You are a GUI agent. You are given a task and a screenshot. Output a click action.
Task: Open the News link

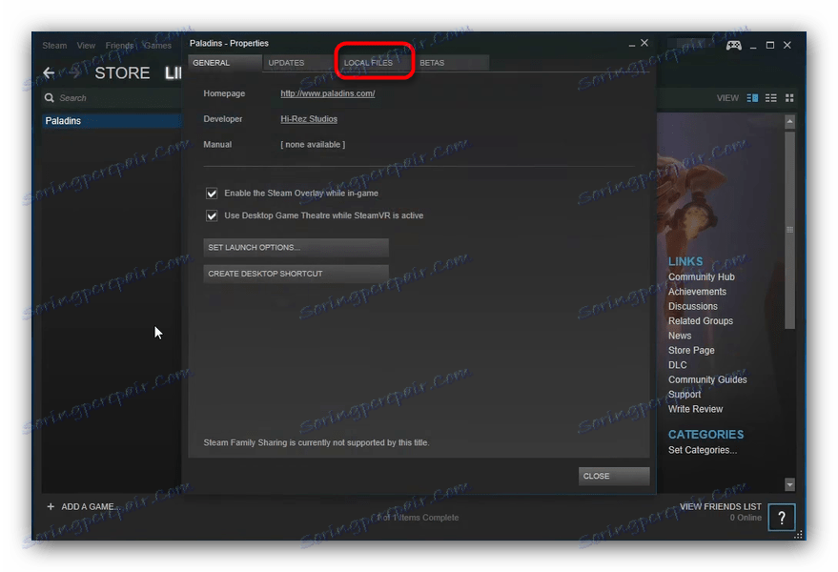[680, 336]
